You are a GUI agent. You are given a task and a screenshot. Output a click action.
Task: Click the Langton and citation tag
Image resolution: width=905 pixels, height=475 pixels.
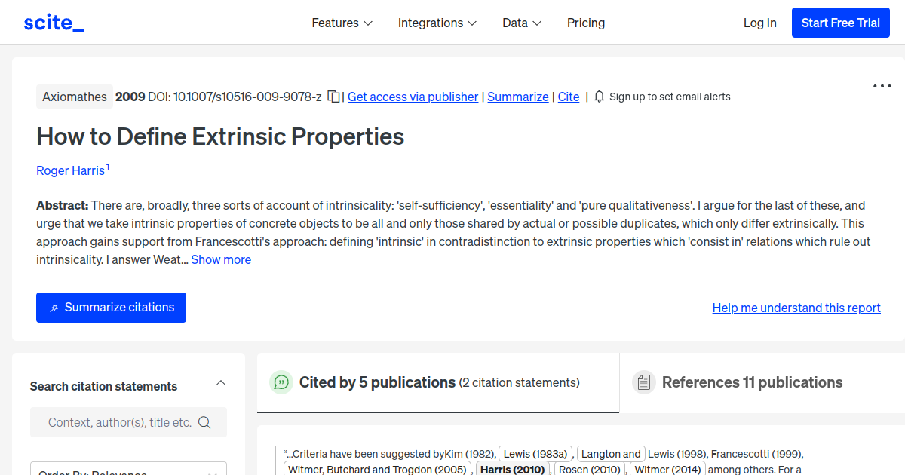(x=611, y=454)
